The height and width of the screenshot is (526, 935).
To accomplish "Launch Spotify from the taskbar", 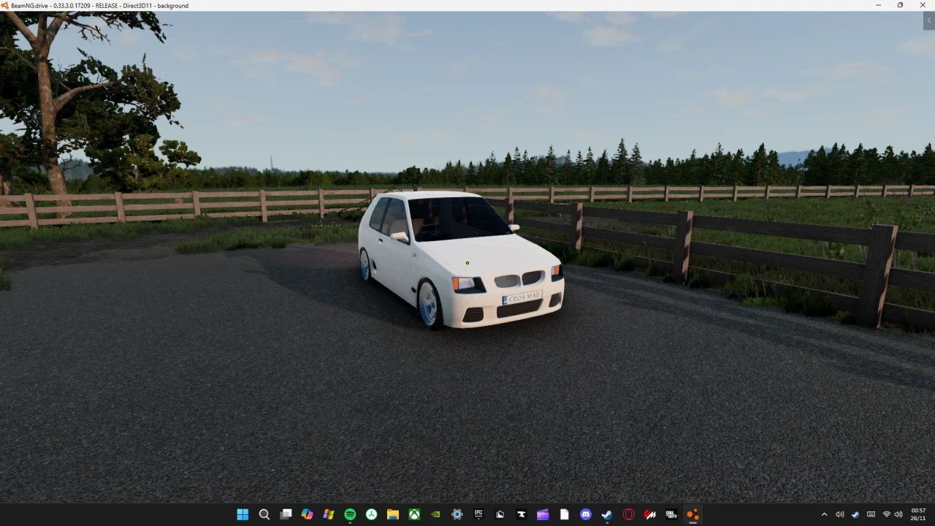I will [x=349, y=514].
